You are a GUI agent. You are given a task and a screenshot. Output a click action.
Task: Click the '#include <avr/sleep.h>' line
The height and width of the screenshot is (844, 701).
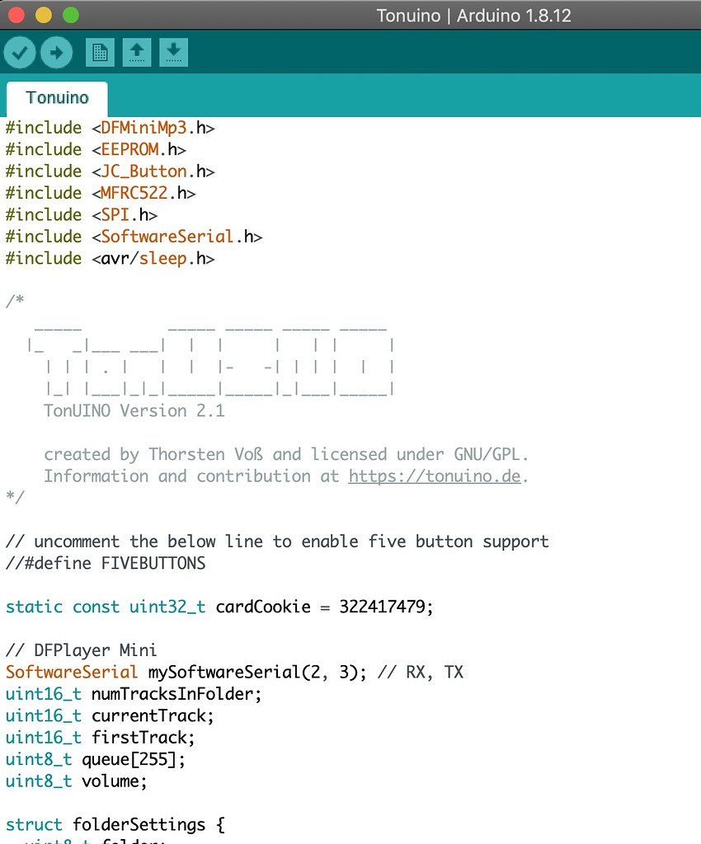(x=110, y=258)
